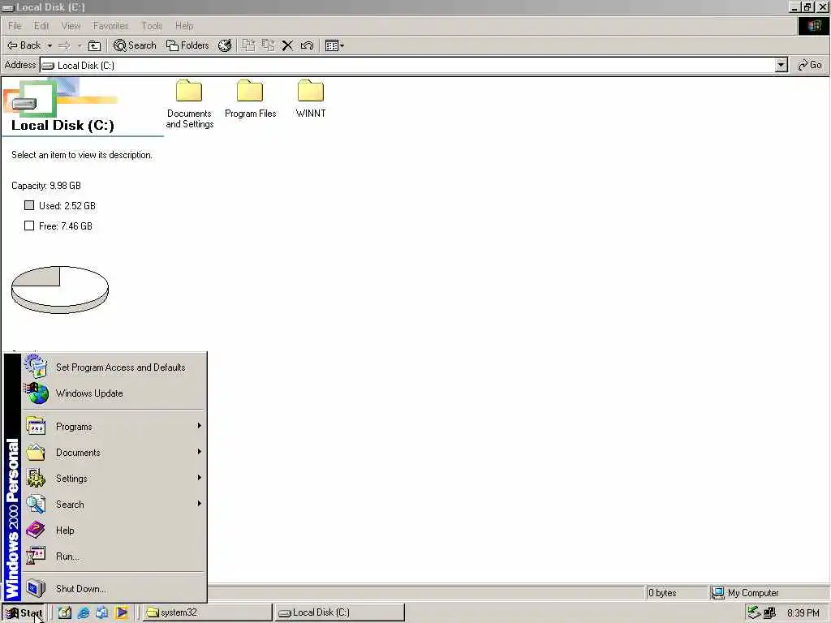Open the Back history dropdown arrow
The height and width of the screenshot is (623, 831).
pos(50,45)
